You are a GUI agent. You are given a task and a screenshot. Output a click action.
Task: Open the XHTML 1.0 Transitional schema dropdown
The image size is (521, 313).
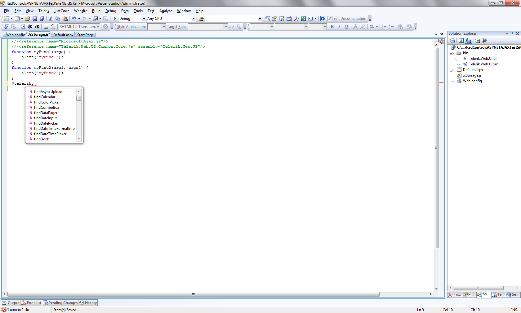[x=98, y=27]
